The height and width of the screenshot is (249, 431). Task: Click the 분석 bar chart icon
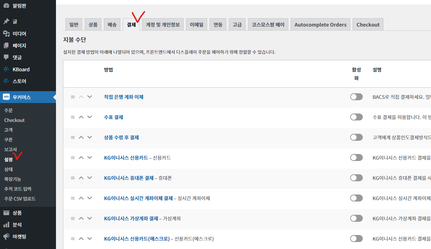click(x=6, y=225)
